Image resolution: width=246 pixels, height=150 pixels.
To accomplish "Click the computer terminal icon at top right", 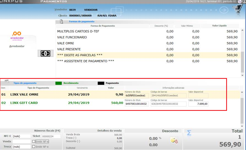I will (x=238, y=9).
